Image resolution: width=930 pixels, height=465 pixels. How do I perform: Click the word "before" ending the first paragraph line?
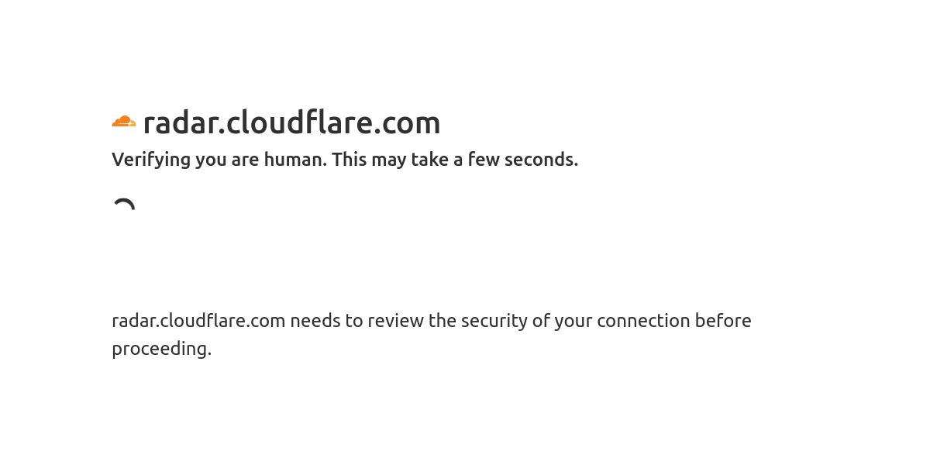point(723,321)
